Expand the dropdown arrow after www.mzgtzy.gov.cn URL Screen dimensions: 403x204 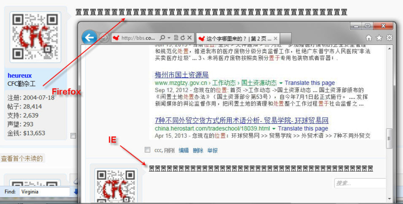281,83
